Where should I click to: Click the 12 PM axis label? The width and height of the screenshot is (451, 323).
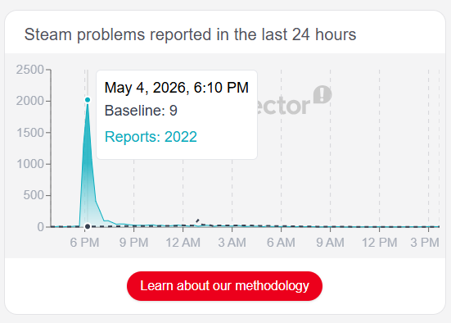pyautogui.click(x=380, y=243)
